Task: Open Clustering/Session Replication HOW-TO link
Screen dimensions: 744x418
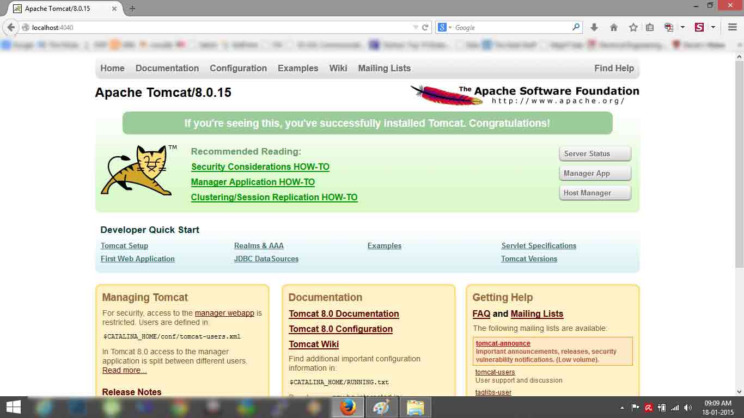Action: coord(274,197)
